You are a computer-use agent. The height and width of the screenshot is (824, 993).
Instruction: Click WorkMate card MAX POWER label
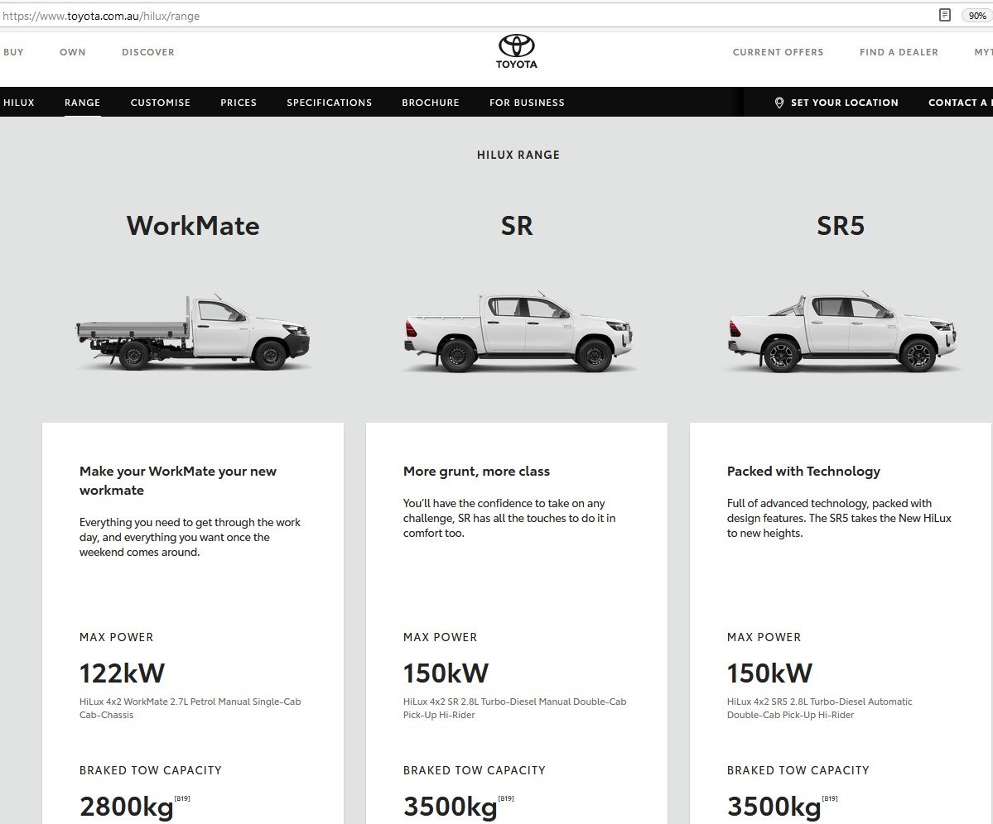117,638
